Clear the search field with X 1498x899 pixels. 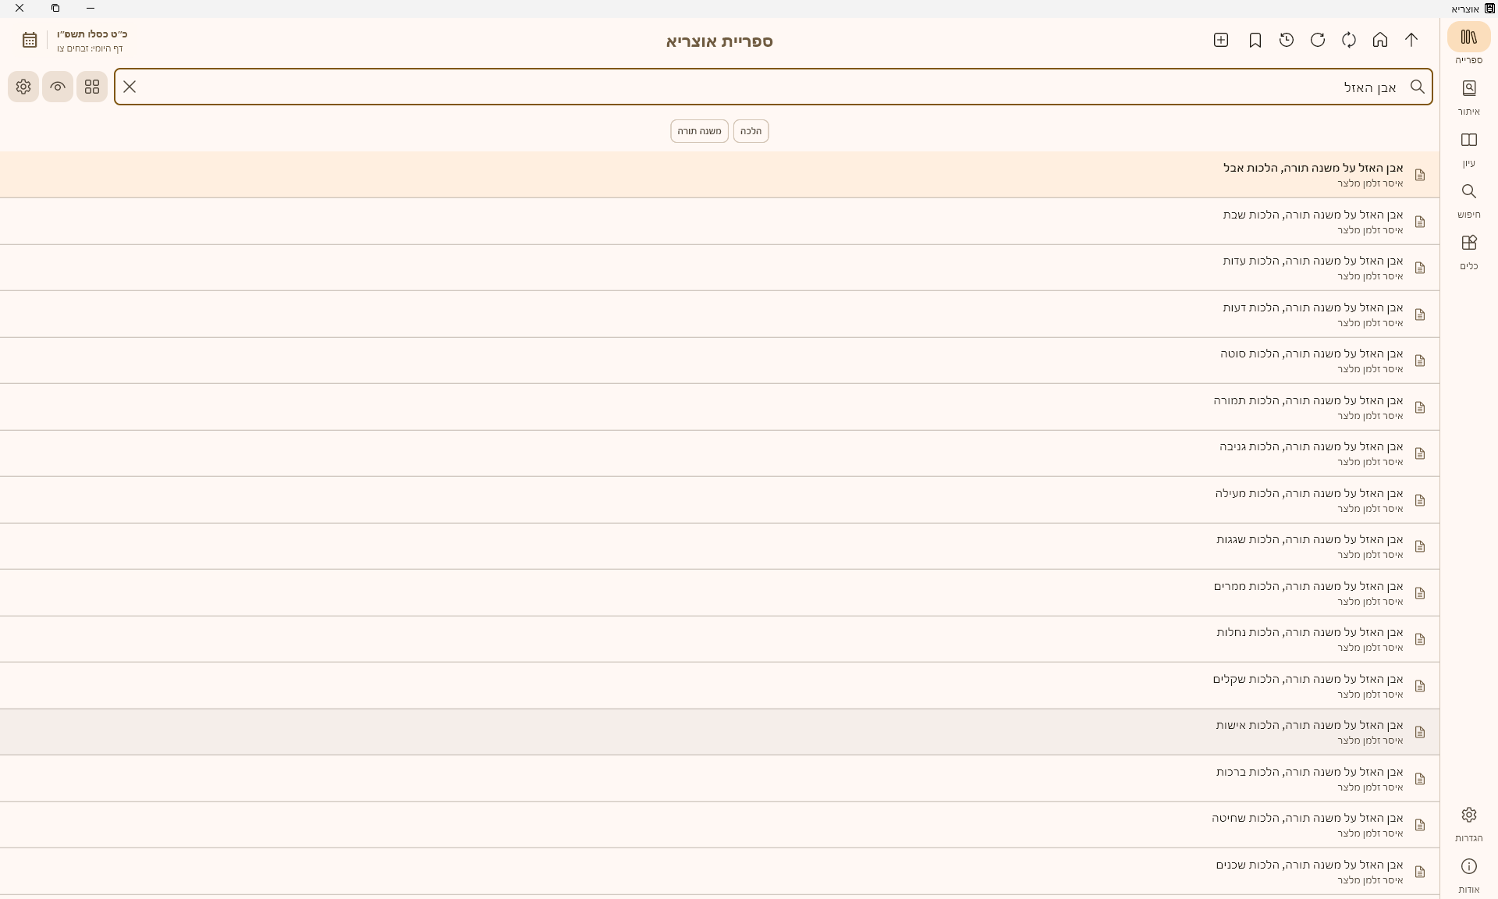(130, 87)
